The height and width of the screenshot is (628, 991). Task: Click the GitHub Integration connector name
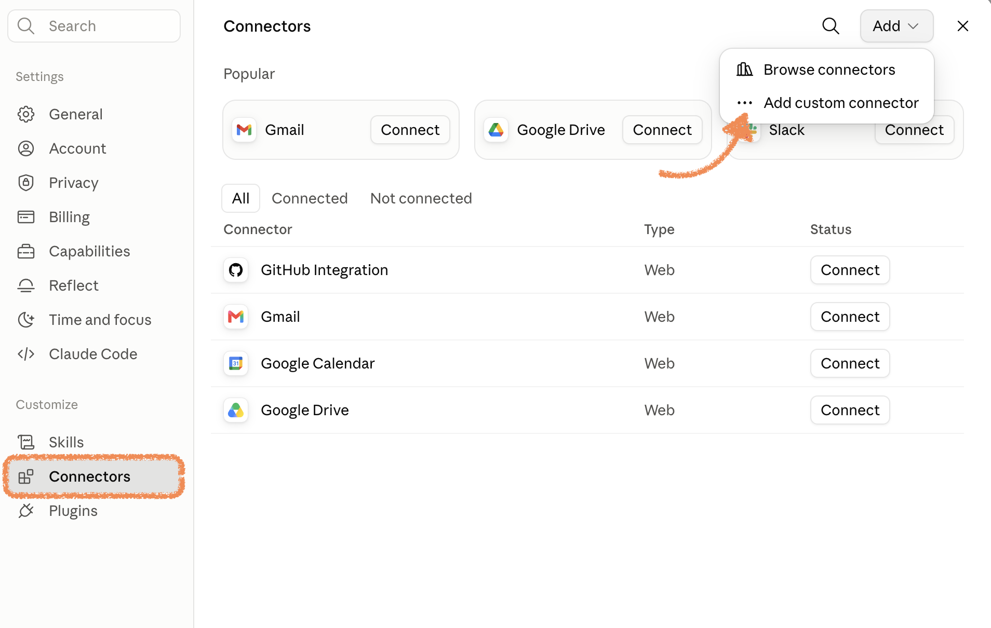(325, 270)
